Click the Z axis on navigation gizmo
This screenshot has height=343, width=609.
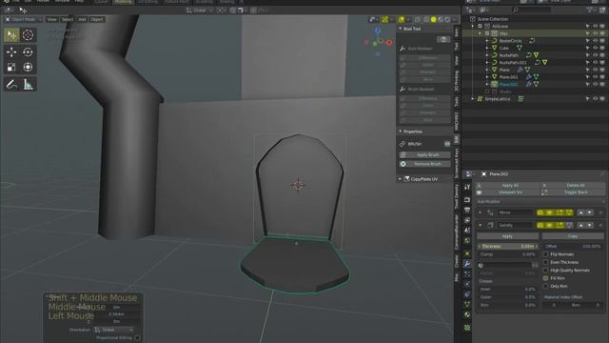[378, 30]
